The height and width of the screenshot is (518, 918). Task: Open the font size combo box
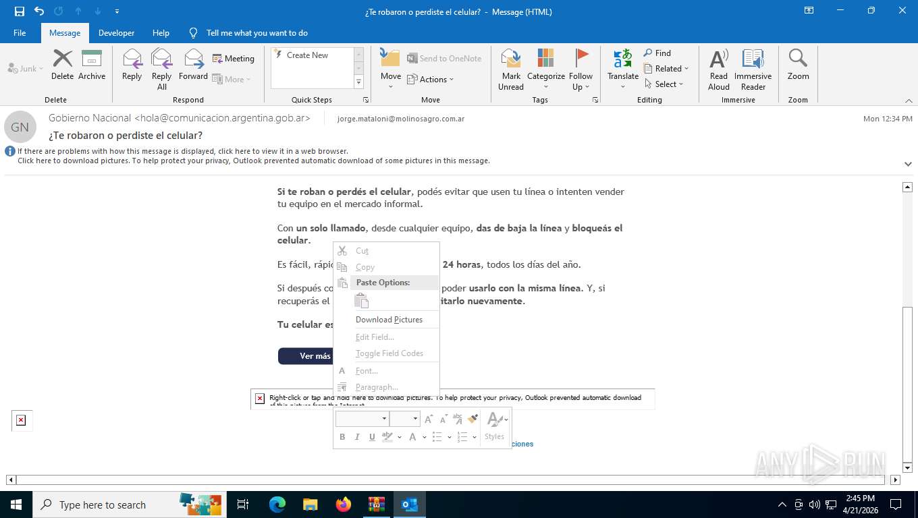click(x=405, y=419)
